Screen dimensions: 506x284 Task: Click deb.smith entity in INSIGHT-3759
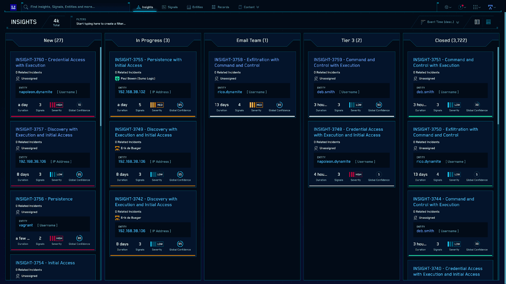[x=326, y=92]
